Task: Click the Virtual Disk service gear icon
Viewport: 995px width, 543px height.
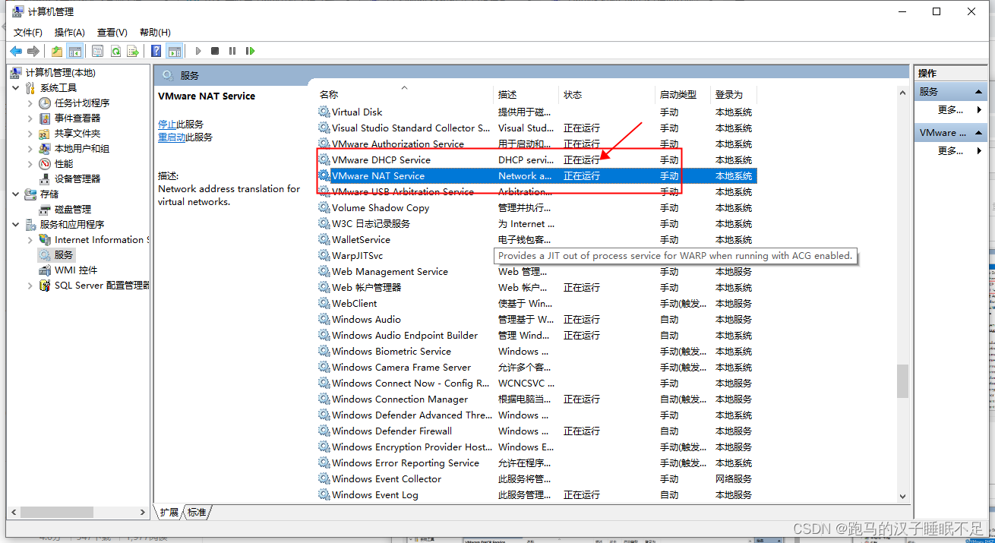Action: 324,112
